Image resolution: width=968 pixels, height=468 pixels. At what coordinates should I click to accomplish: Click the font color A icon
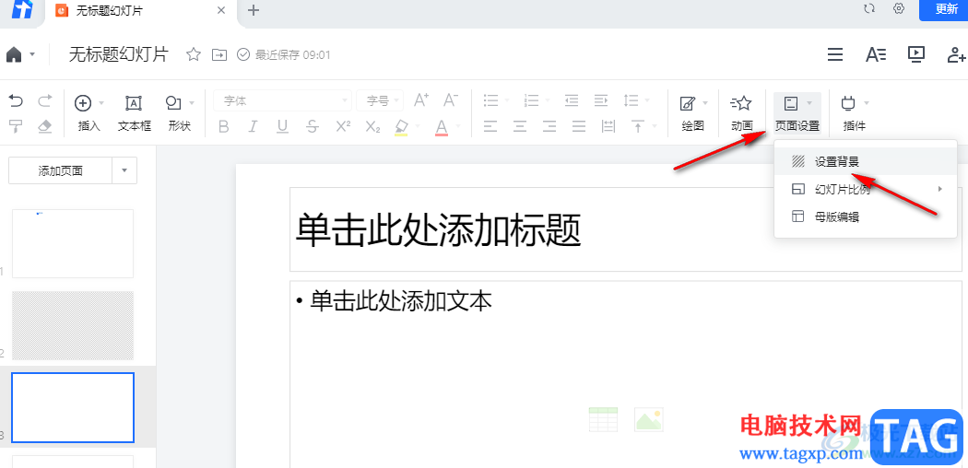(x=442, y=127)
